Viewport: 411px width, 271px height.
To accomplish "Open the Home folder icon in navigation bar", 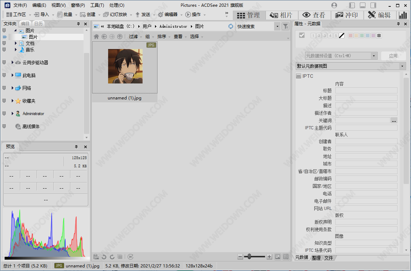I will pos(96,36).
